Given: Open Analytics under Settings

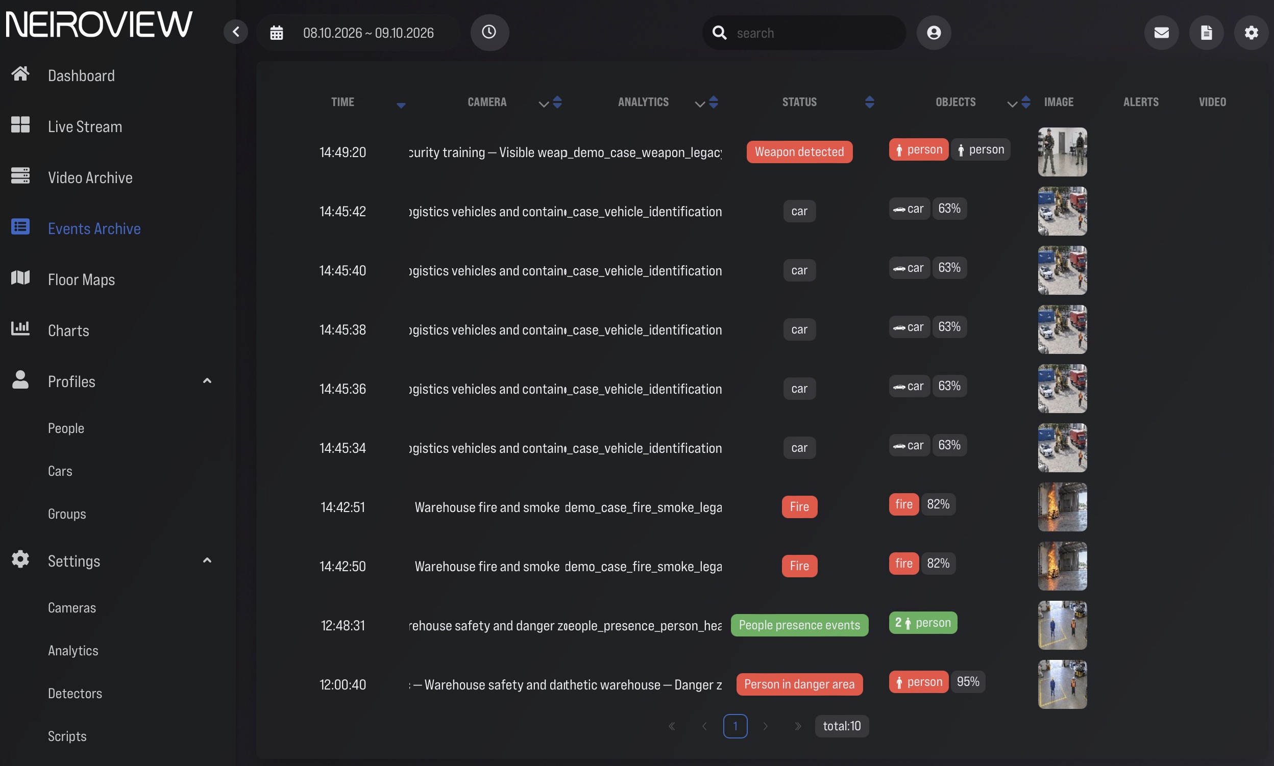Looking at the screenshot, I should coord(73,651).
